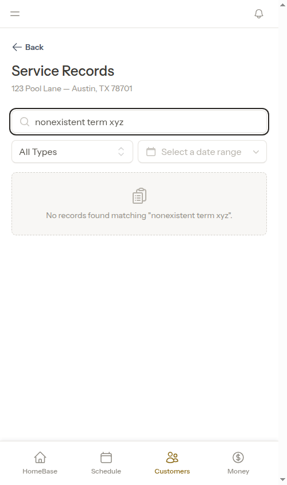Click the up-down arrows on All Types
The width and height of the screenshot is (287, 485).
point(121,152)
